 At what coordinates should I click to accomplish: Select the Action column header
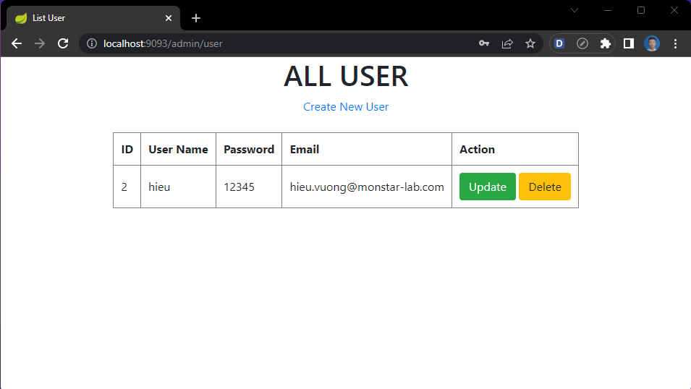coord(515,150)
